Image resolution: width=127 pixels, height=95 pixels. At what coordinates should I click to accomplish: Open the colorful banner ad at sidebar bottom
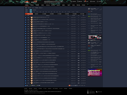pos(95,72)
